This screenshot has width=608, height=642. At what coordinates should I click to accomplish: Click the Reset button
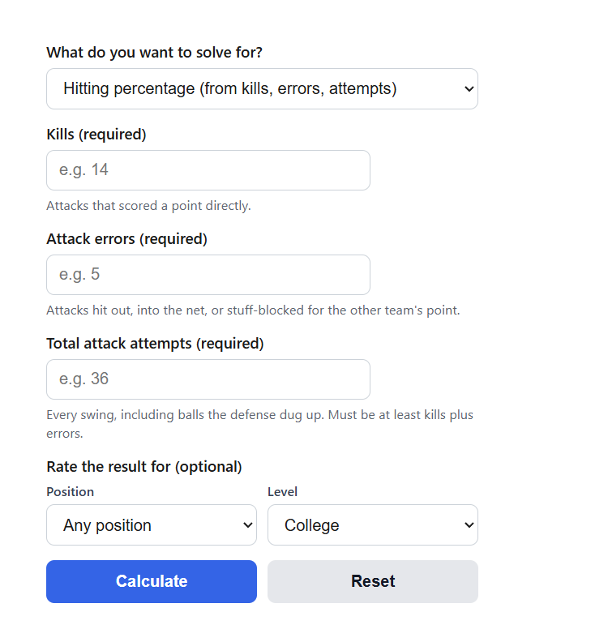[x=373, y=581]
